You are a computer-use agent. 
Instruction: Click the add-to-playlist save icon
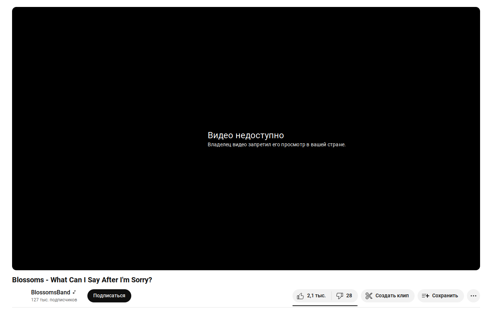point(425,296)
